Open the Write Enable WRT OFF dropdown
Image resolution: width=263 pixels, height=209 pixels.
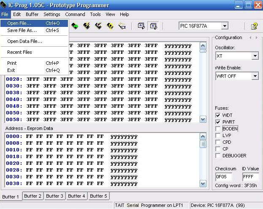tap(255, 76)
